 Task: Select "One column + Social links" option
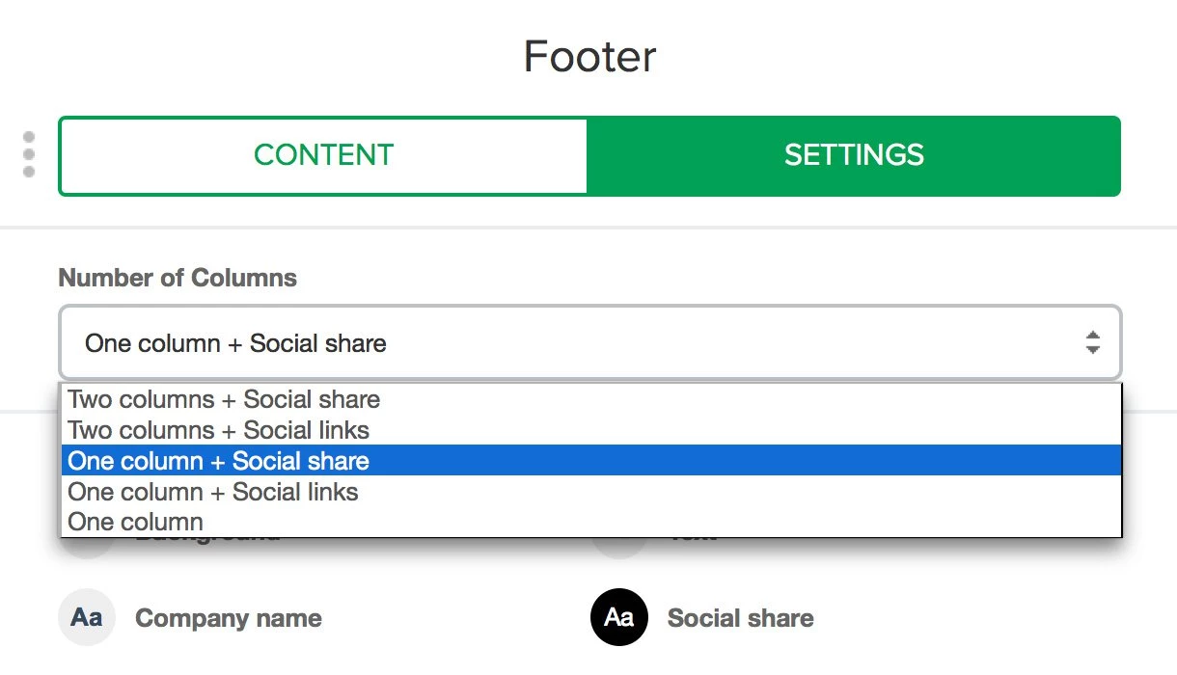[213, 492]
